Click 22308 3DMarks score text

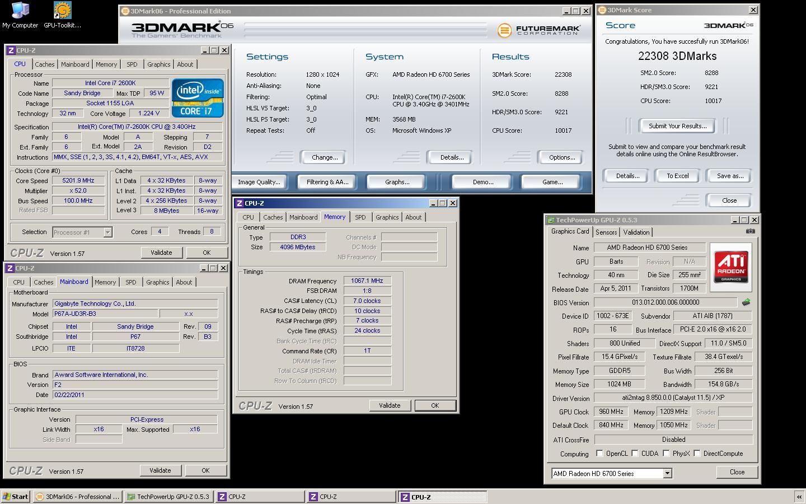[x=677, y=56]
